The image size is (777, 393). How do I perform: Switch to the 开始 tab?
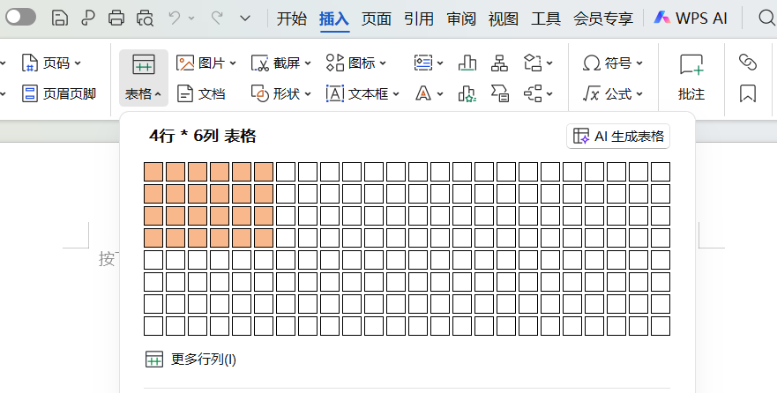point(291,19)
